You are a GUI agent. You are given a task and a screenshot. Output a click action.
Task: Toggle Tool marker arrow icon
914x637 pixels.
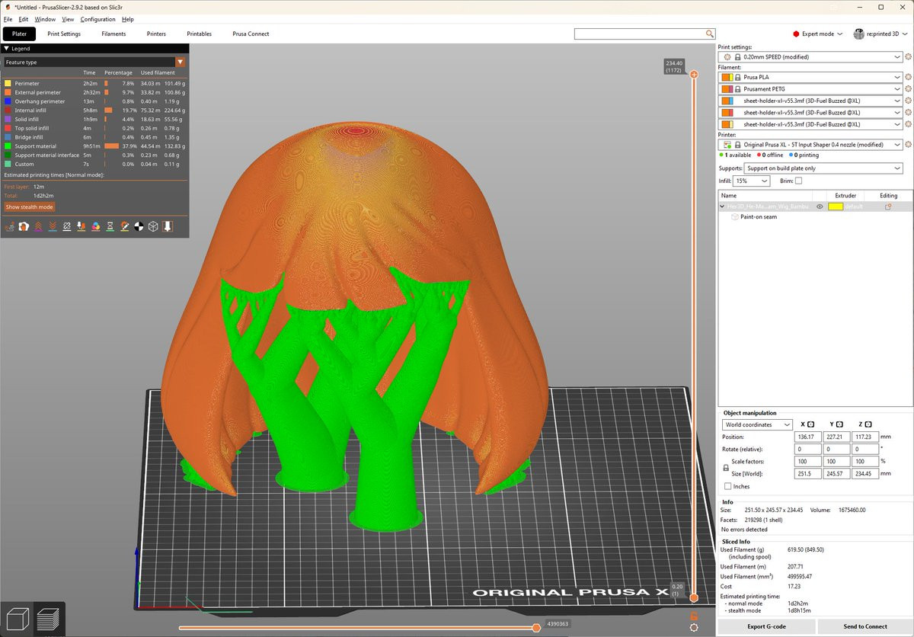click(168, 226)
